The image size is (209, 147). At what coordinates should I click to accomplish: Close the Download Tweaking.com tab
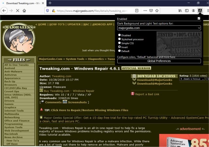(43, 3)
